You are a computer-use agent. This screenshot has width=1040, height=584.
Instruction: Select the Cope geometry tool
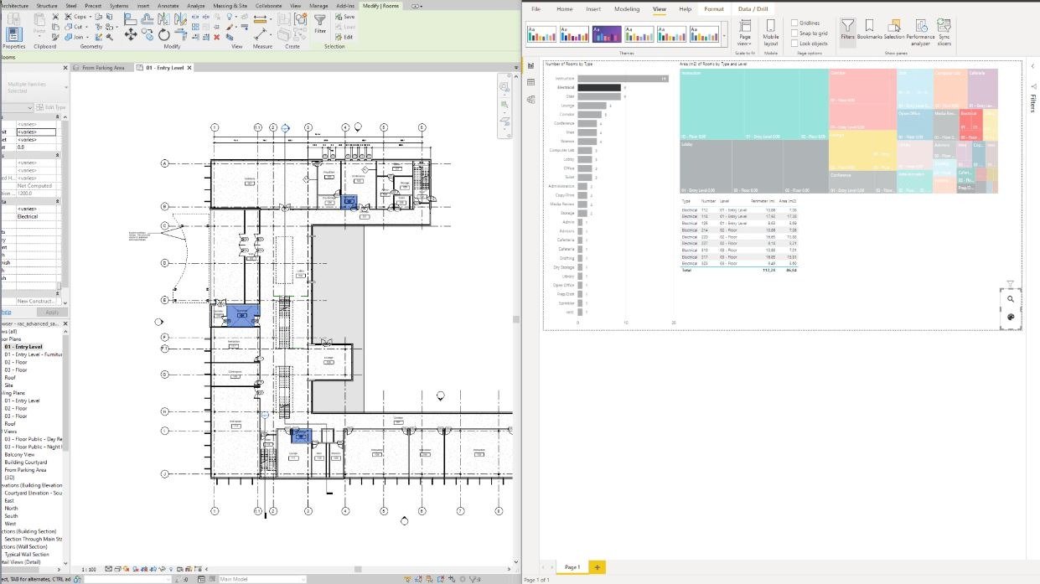77,16
